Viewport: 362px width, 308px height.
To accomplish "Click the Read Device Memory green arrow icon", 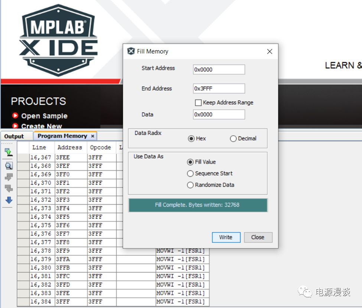I will point(9,152).
